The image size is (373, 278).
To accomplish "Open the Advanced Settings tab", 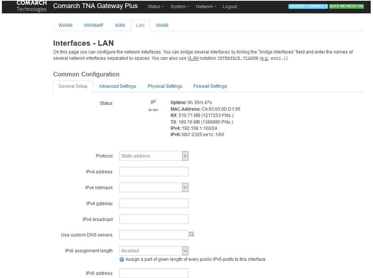I will click(x=117, y=86).
